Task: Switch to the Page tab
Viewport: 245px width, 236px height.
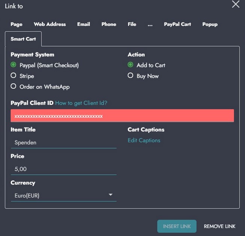Action: pos(17,24)
